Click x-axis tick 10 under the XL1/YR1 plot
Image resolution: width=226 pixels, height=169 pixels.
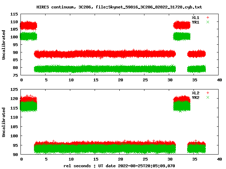point(71,80)
